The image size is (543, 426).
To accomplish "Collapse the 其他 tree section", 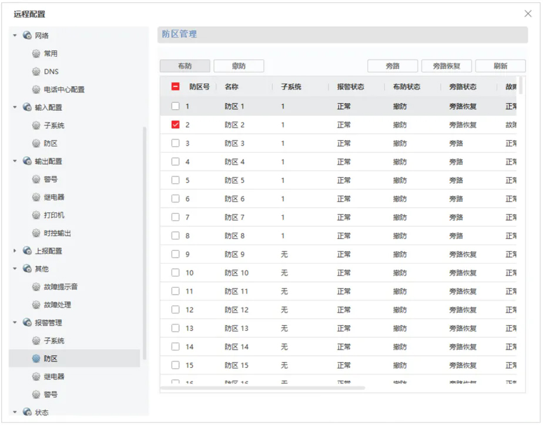I will (15, 269).
